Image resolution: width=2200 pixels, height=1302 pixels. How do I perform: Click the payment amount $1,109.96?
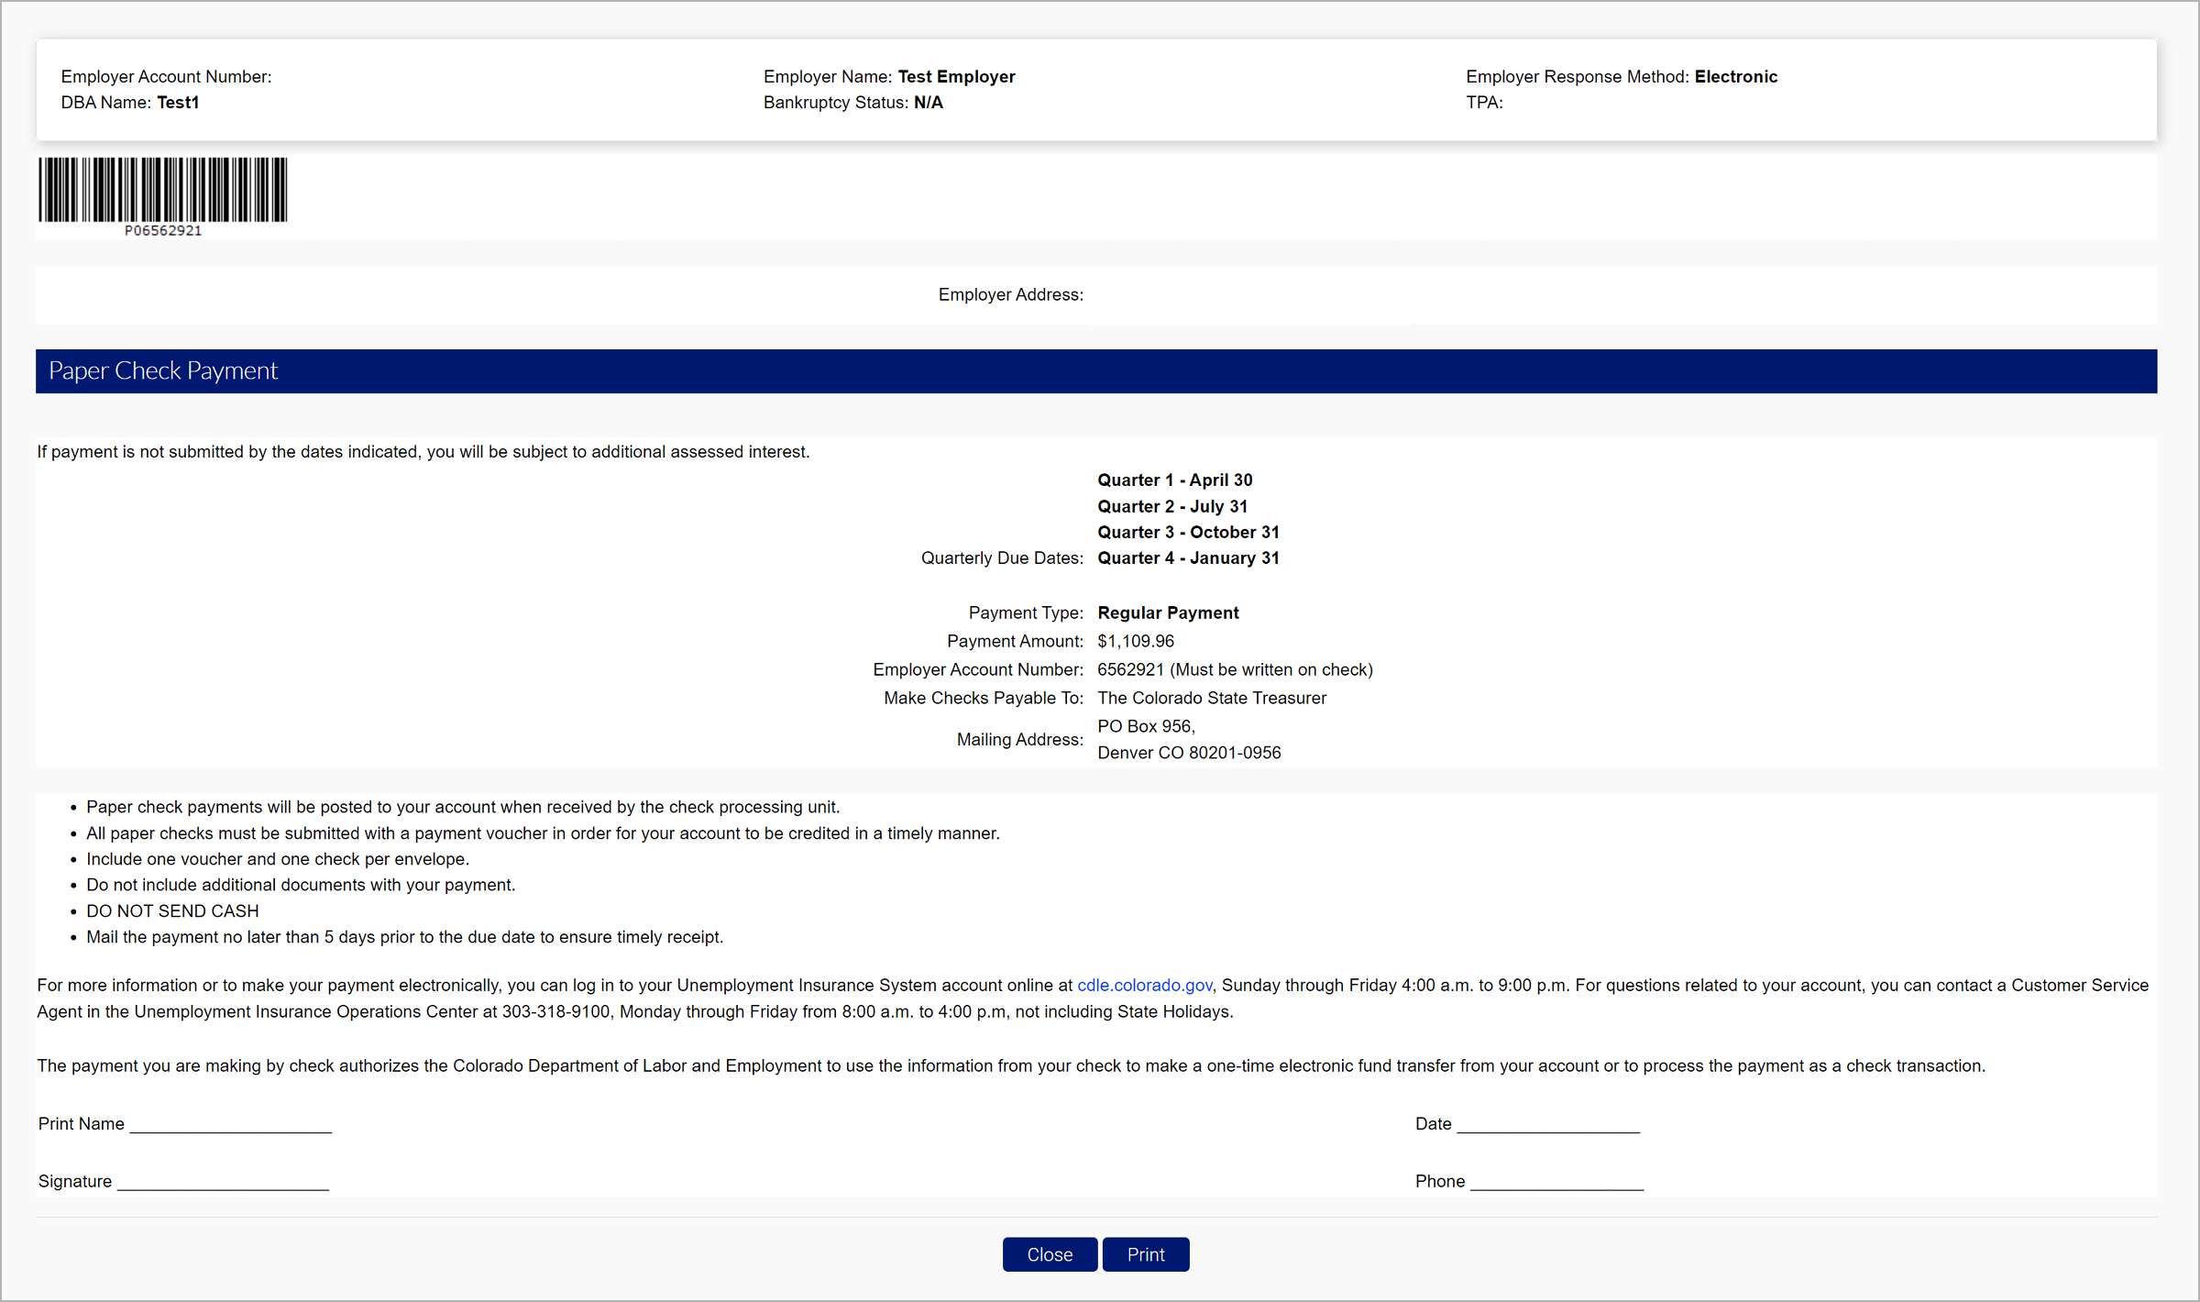[x=1135, y=642]
